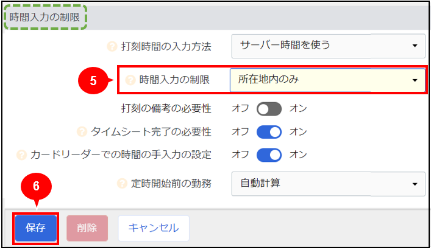Click help icon beside 打刻時間の入力方法
The width and height of the screenshot is (431, 250).
[112, 46]
